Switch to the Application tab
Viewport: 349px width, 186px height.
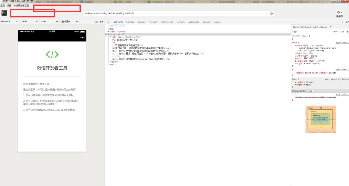point(194,22)
